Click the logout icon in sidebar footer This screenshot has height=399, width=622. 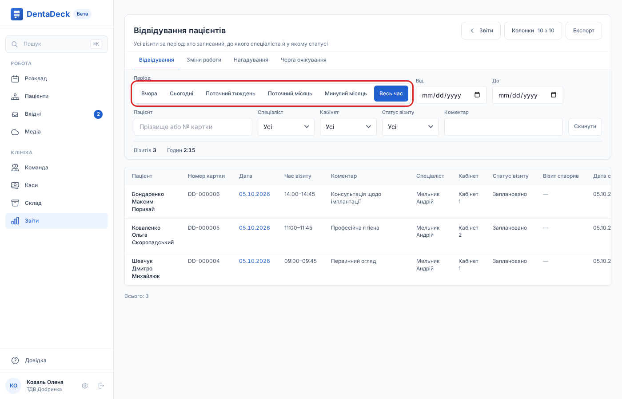(101, 386)
